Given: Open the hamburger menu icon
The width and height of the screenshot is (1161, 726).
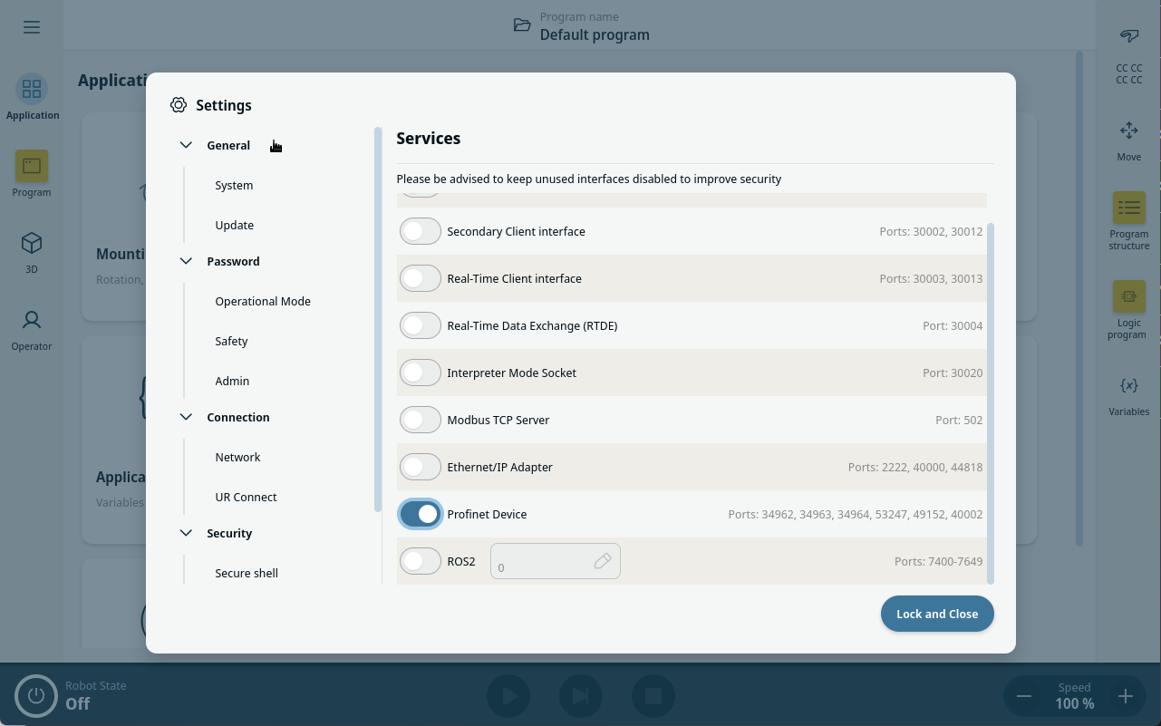Looking at the screenshot, I should click(32, 27).
